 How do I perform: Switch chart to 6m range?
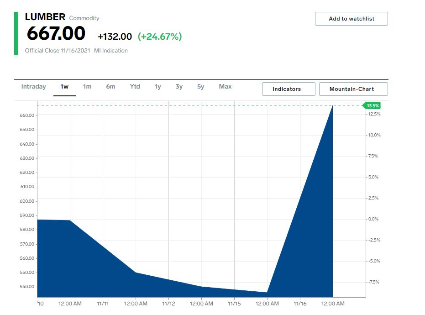click(x=110, y=87)
